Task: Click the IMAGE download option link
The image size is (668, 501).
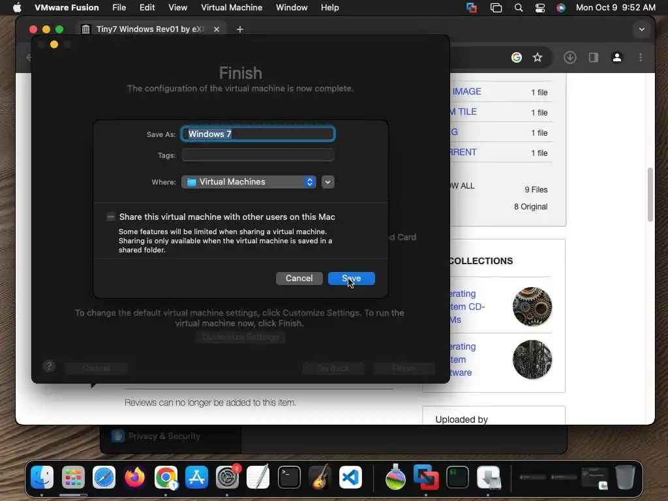Action: click(466, 91)
